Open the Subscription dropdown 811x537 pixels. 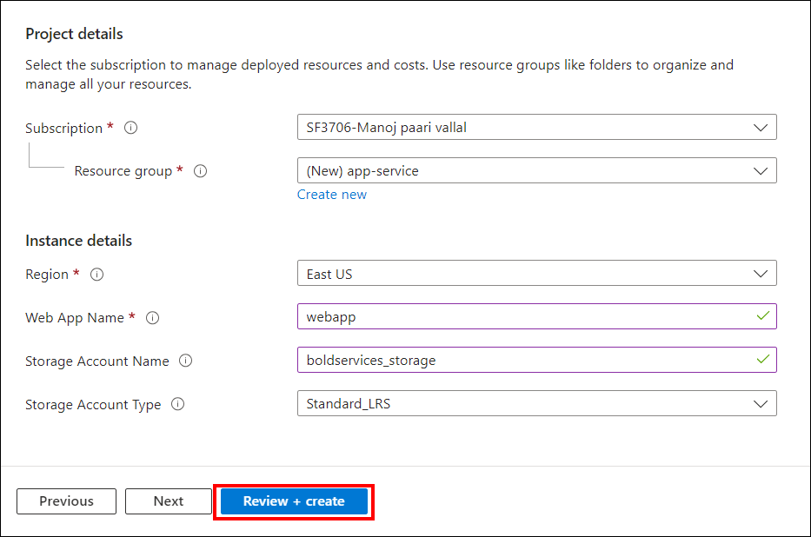coord(536,128)
